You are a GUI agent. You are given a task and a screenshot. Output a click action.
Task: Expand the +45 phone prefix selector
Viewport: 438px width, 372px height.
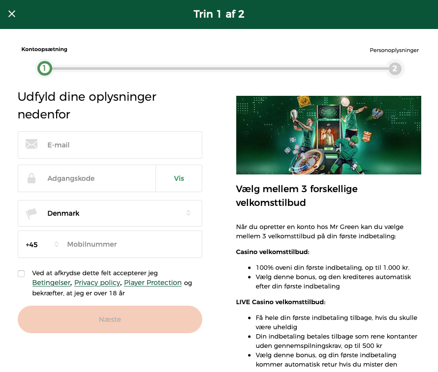tap(42, 244)
